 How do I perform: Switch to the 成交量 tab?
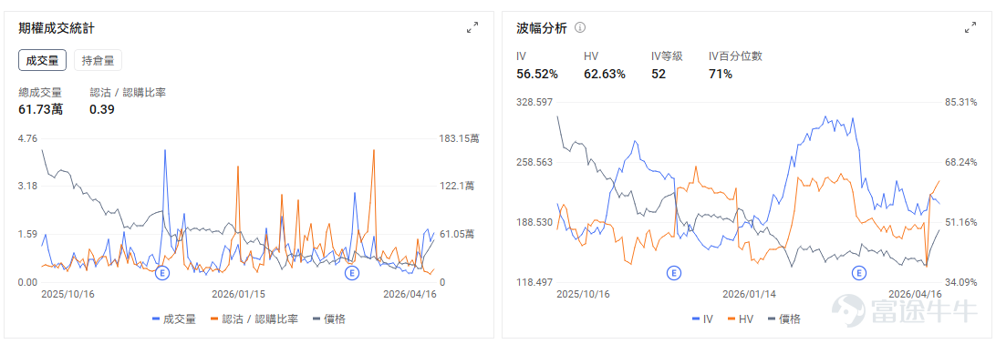pos(43,61)
